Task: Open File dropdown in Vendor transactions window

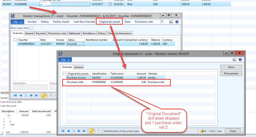Action: tap(18, 22)
